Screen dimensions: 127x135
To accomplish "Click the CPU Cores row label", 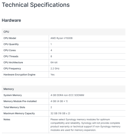I will (10, 50).
